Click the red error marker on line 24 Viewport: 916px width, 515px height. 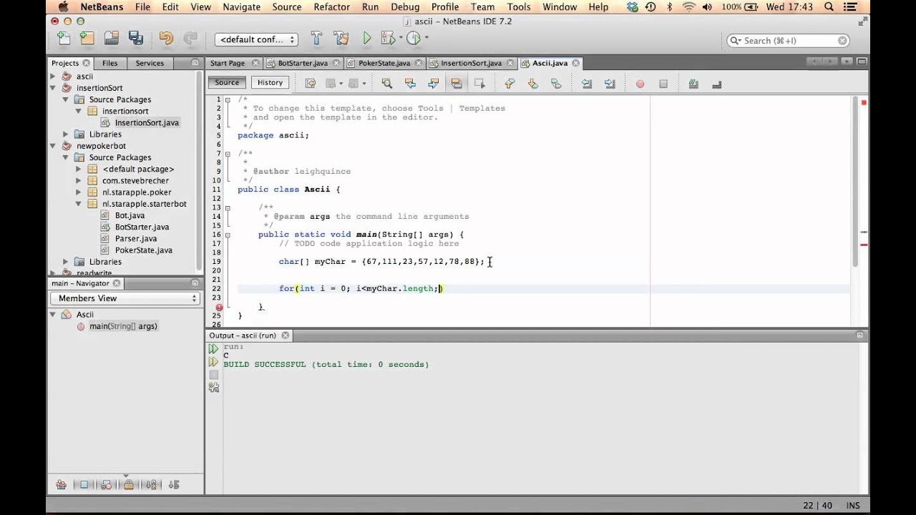tap(219, 308)
